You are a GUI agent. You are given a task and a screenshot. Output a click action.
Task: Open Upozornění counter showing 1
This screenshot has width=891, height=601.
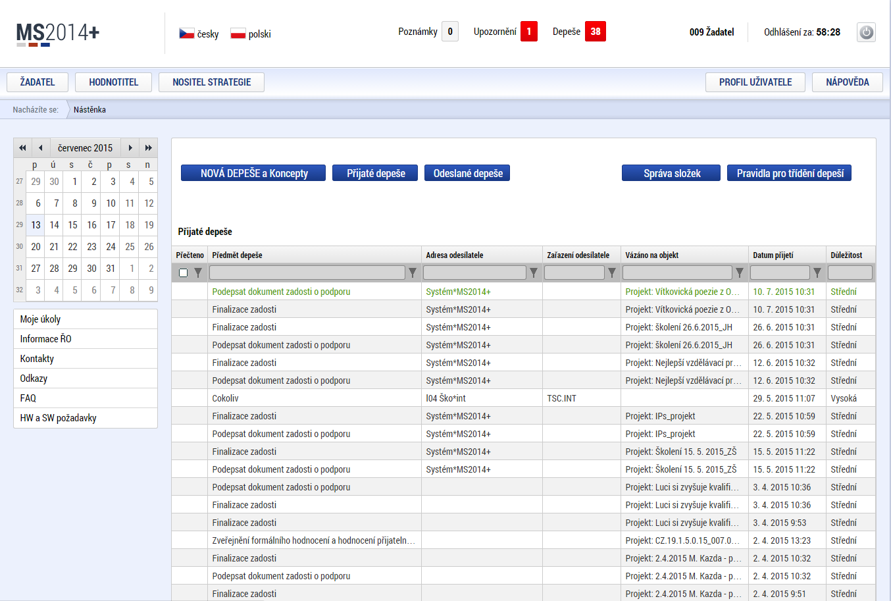(529, 32)
